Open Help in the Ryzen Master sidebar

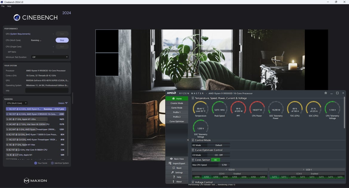pyautogui.click(x=177, y=177)
